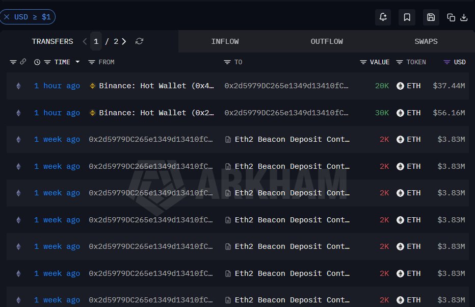Click Binance logo icon on 20K ETH row
The width and height of the screenshot is (475, 307).
coord(92,86)
